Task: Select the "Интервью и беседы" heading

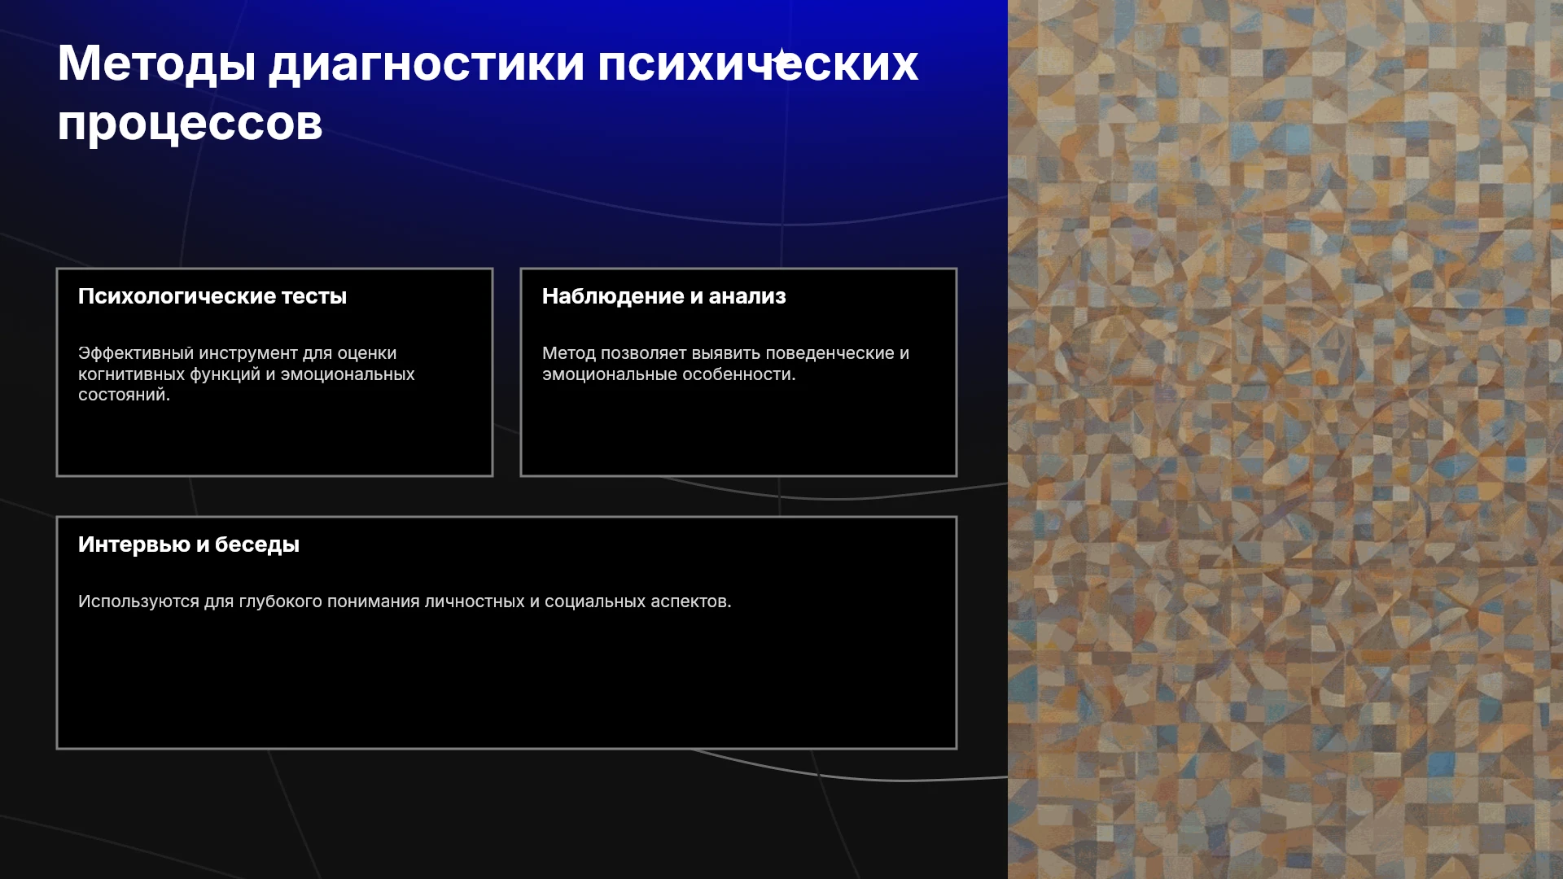Action: click(x=189, y=544)
